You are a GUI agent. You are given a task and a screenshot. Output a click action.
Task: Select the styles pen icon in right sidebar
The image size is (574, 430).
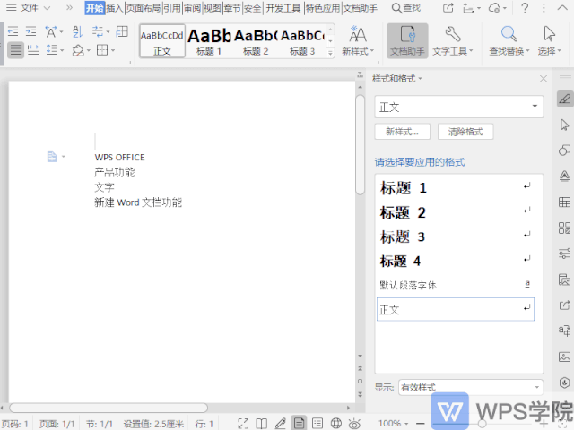point(564,99)
